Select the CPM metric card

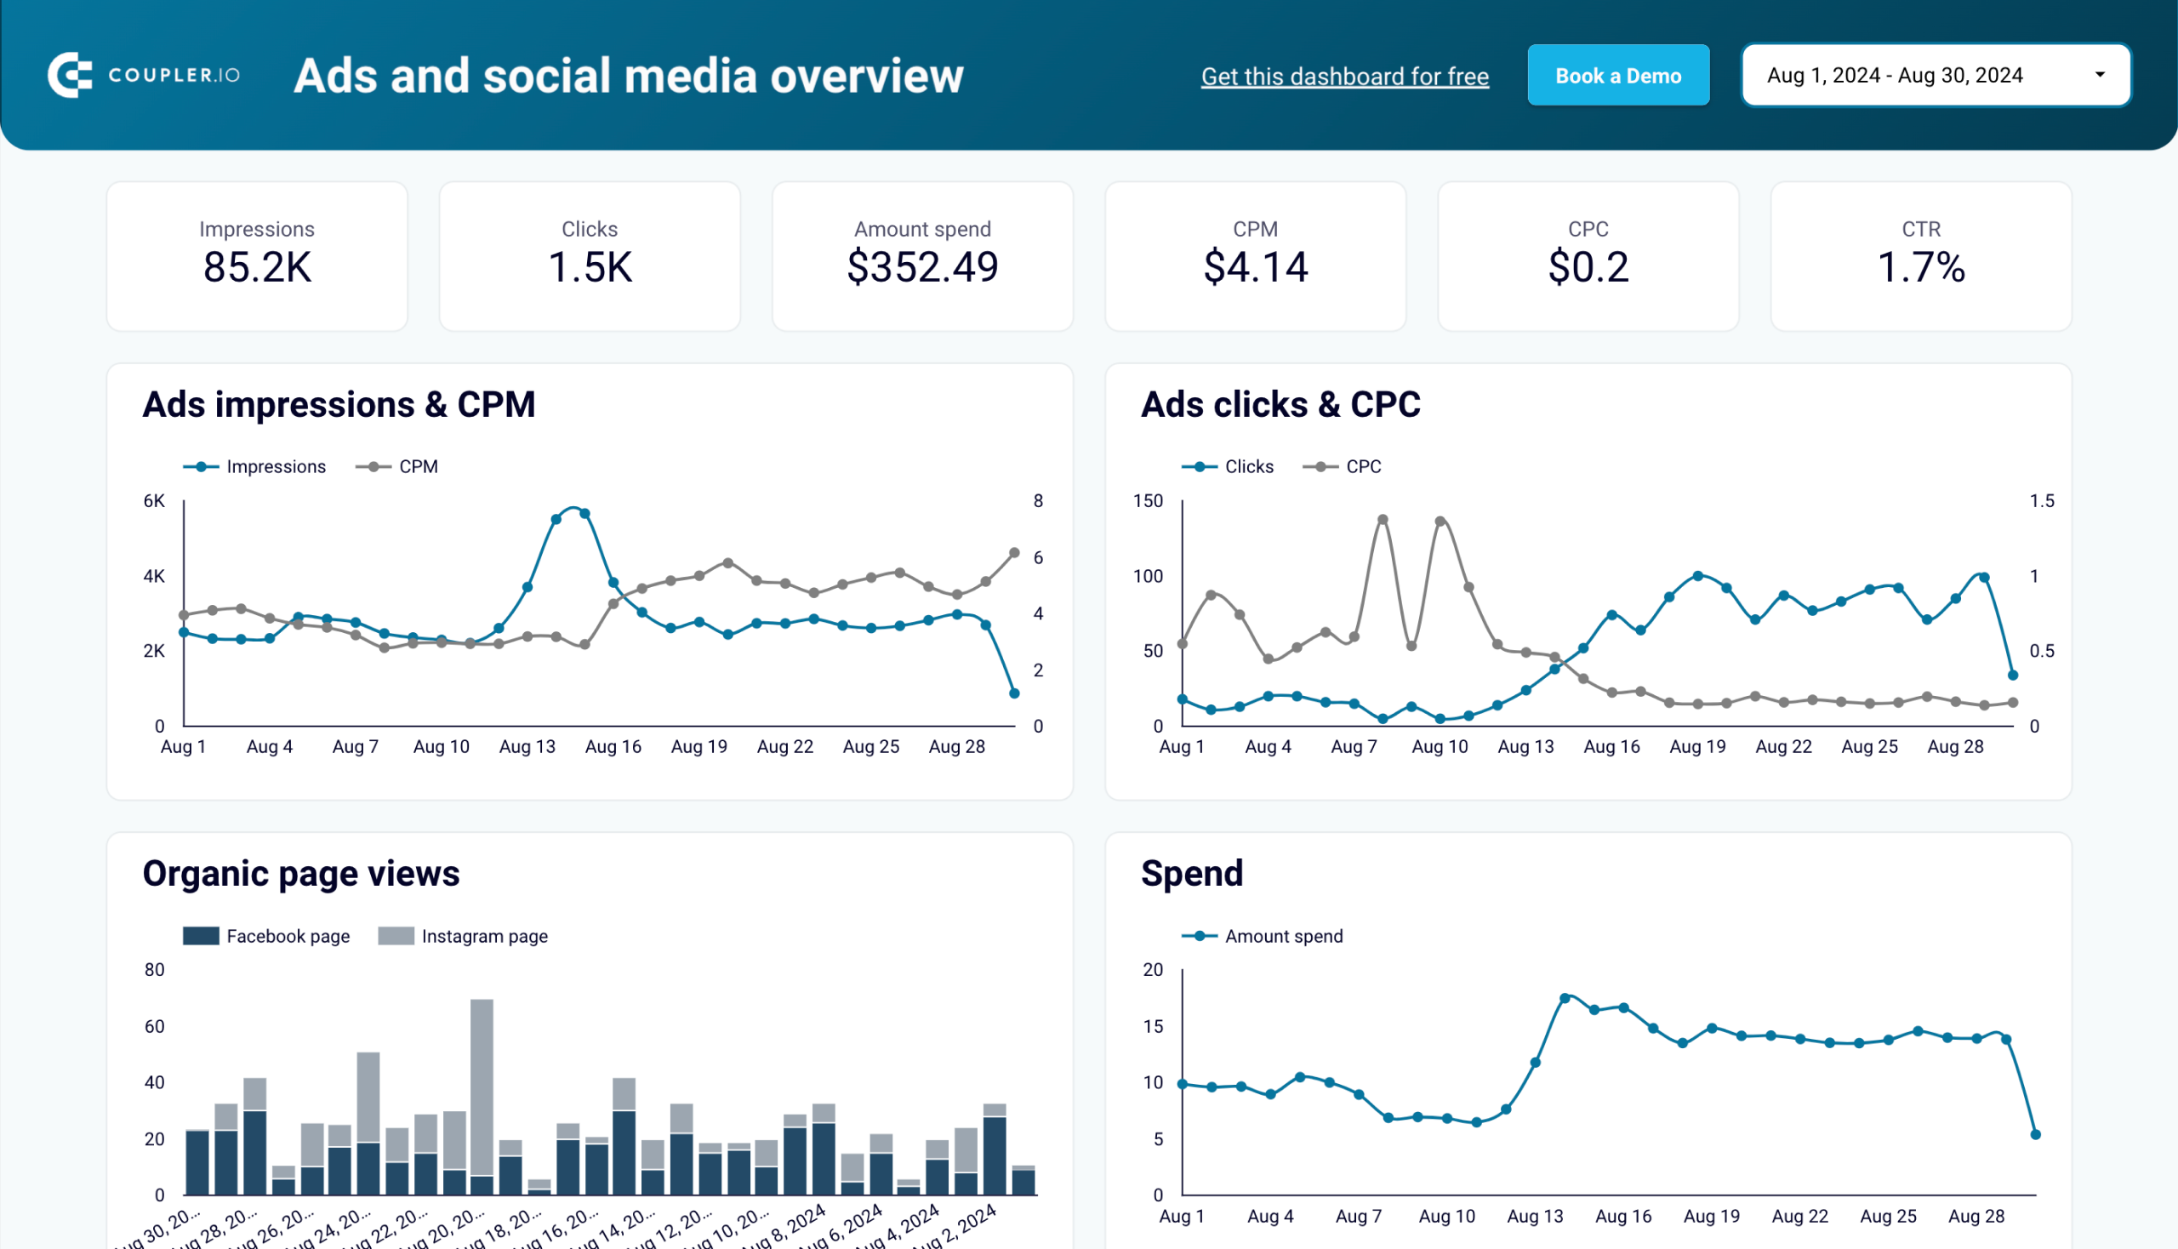click(1255, 254)
